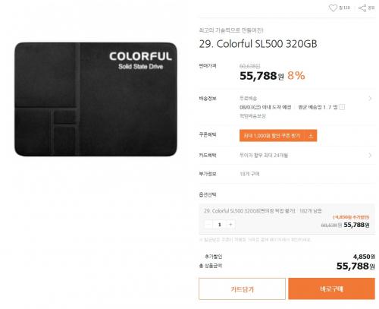Click the share icon at top right
Viewport: 379px width, 309px height.
tap(362, 8)
